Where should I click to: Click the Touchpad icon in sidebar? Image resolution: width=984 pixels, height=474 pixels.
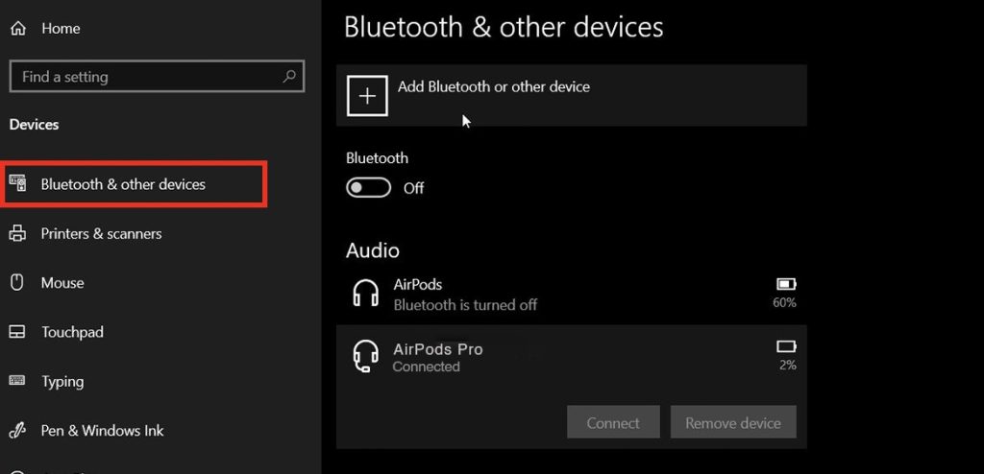[17, 332]
